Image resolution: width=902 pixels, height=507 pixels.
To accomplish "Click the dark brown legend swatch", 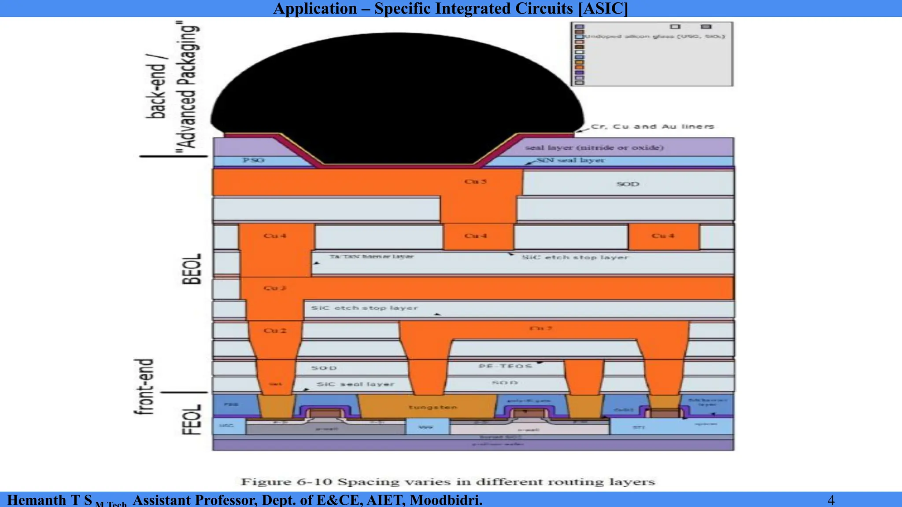I will (580, 47).
